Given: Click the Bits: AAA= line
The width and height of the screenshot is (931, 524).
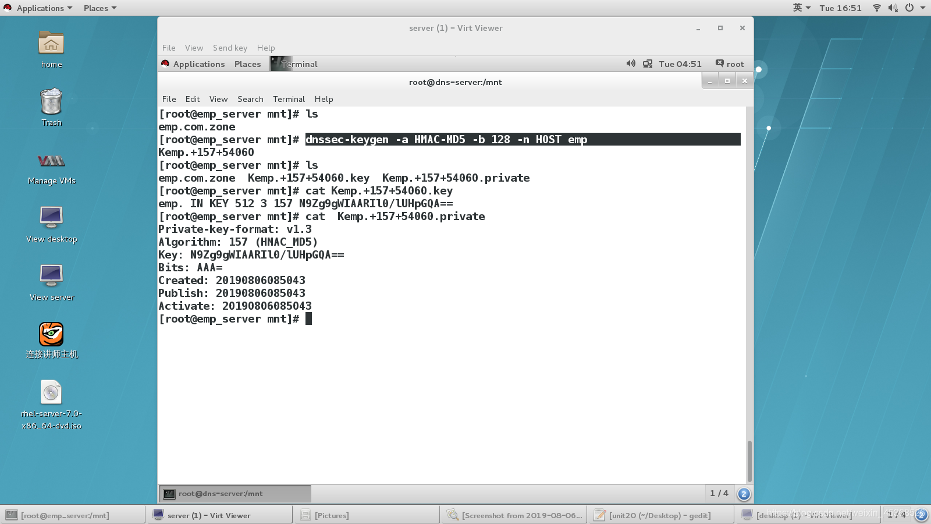Looking at the screenshot, I should click(x=190, y=267).
